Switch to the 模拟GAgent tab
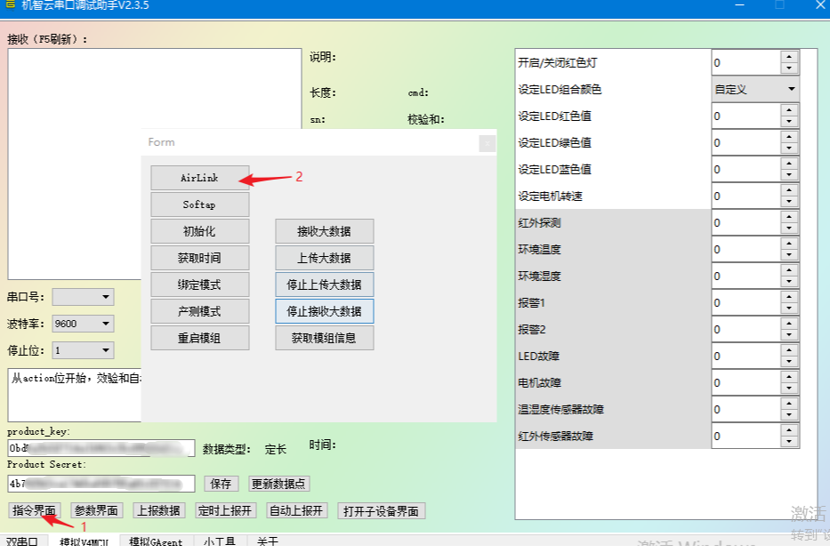Image resolution: width=830 pixels, height=553 pixels. 156,542
